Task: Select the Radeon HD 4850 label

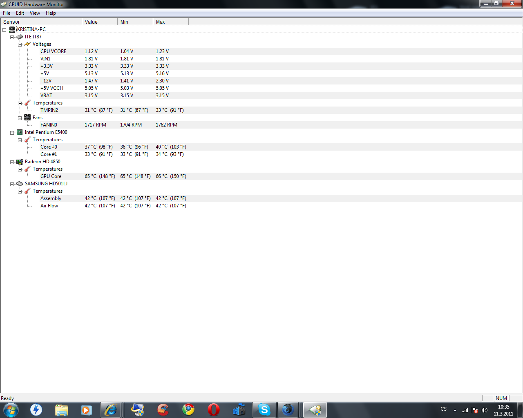Action: 42,162
